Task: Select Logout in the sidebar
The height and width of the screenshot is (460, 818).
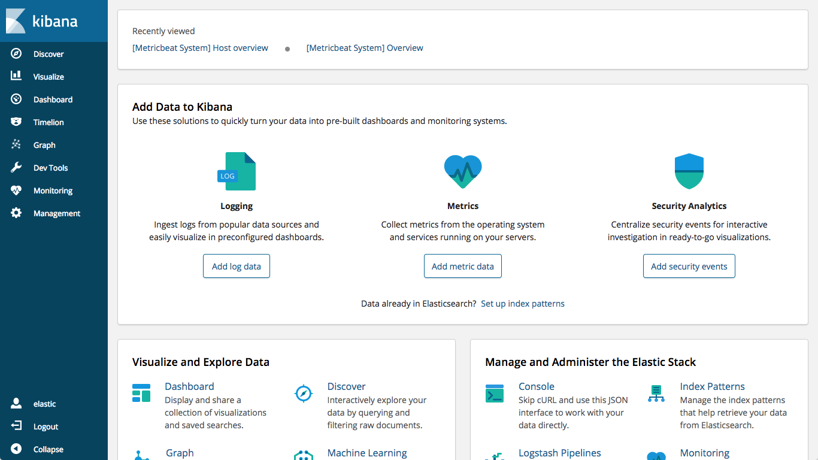Action: (x=46, y=426)
